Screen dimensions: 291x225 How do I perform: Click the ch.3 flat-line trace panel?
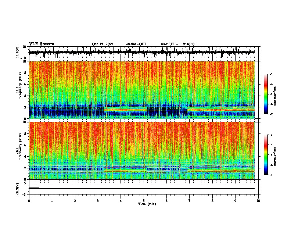(x=144, y=189)
